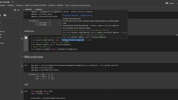Click 'module: enable_iterative_imputer' tooltip header

78,12
